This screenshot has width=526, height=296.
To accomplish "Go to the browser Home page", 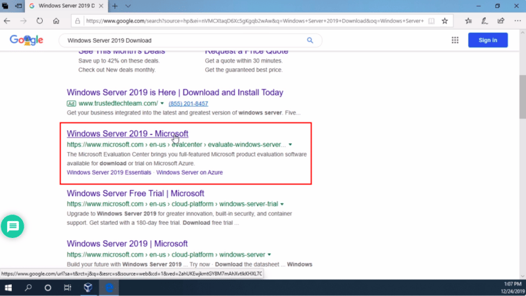I will tap(56, 20).
